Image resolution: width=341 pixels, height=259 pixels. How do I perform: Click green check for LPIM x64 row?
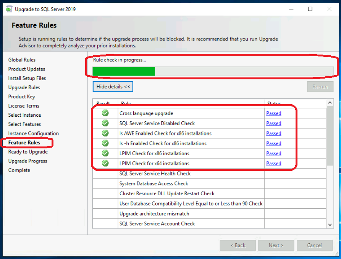coord(105,163)
